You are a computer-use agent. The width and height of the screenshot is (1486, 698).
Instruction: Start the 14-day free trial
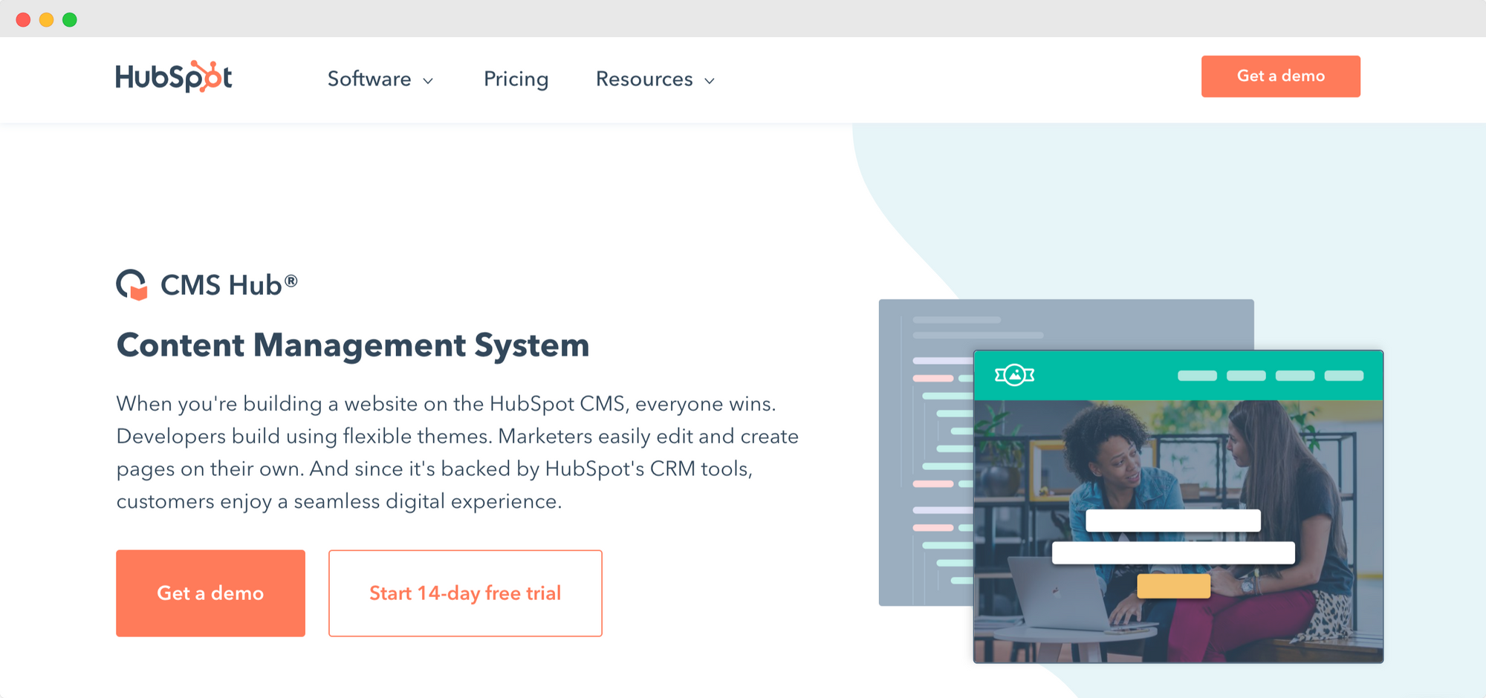[x=465, y=593]
